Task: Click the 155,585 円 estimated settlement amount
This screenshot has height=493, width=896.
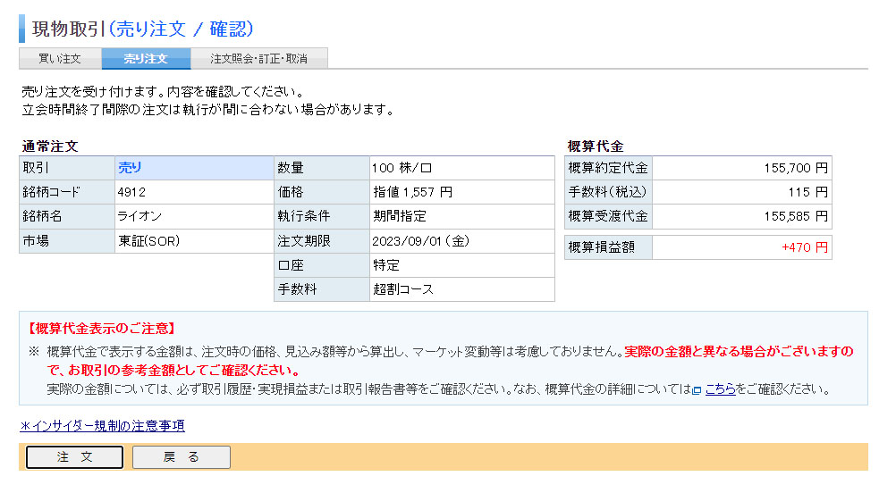Action: (x=796, y=216)
